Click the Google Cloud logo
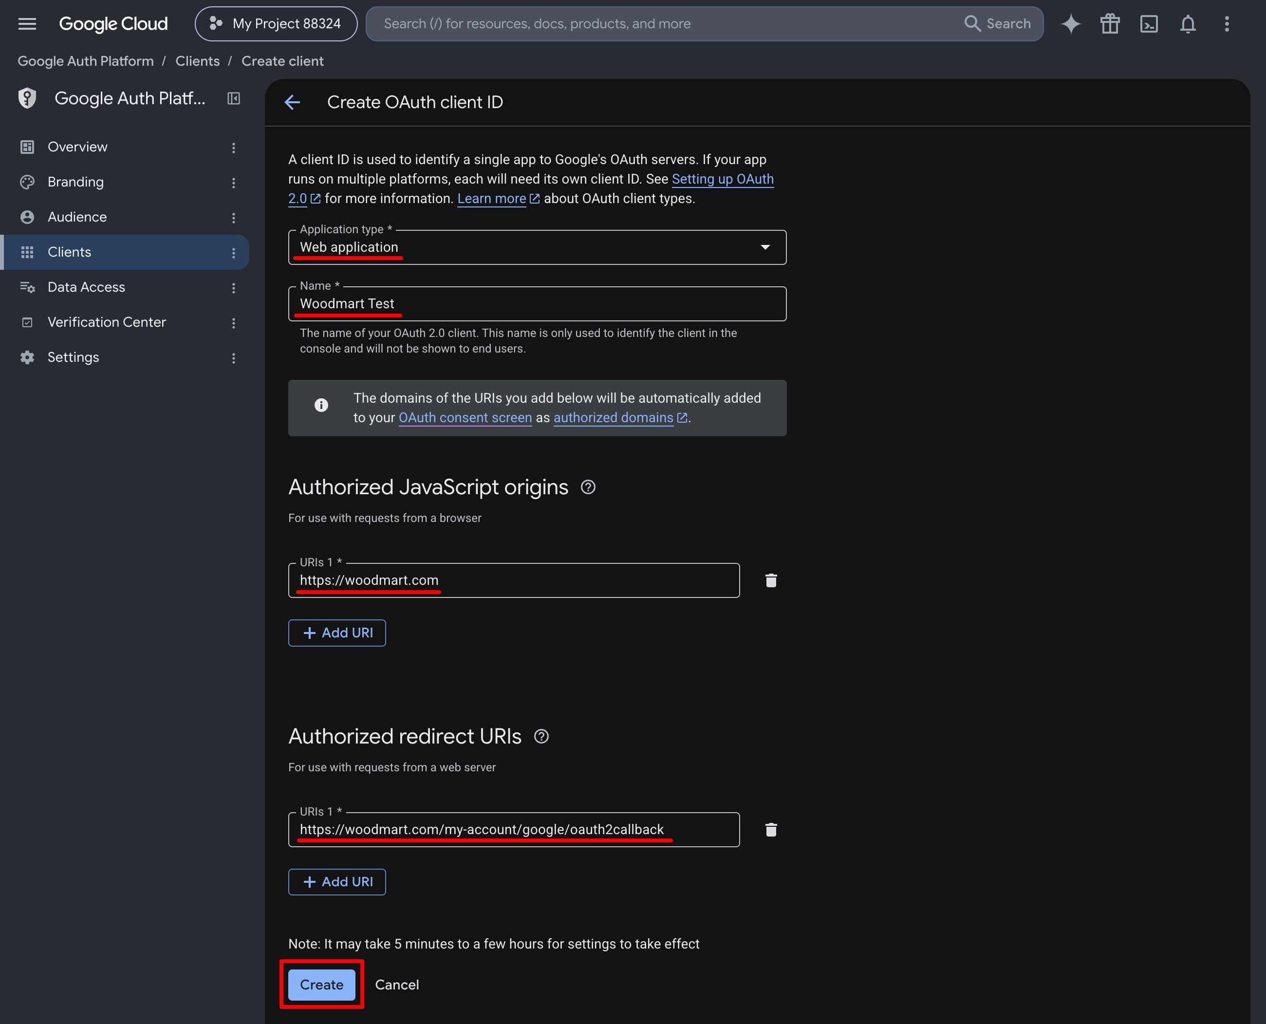1266x1024 pixels. point(113,23)
